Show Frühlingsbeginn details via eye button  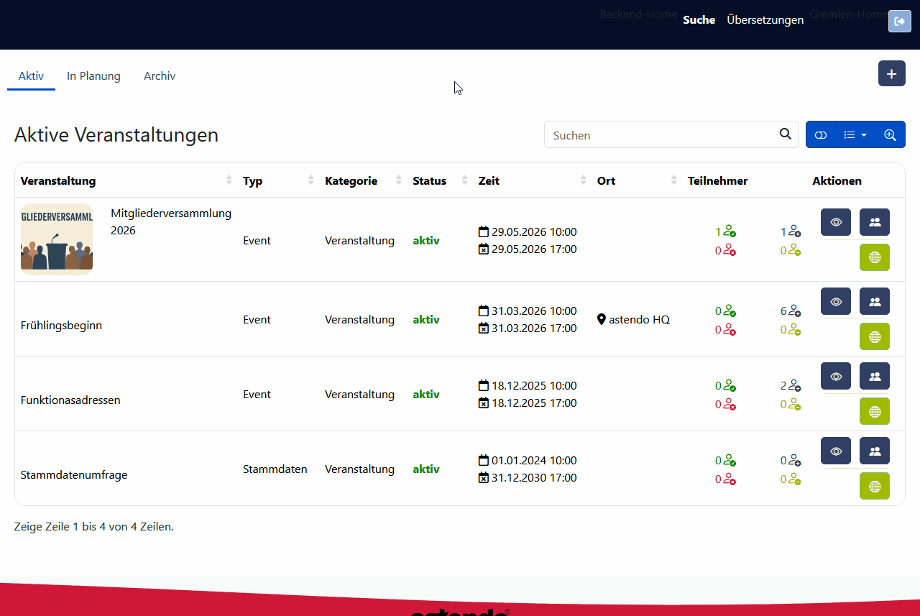pos(835,301)
